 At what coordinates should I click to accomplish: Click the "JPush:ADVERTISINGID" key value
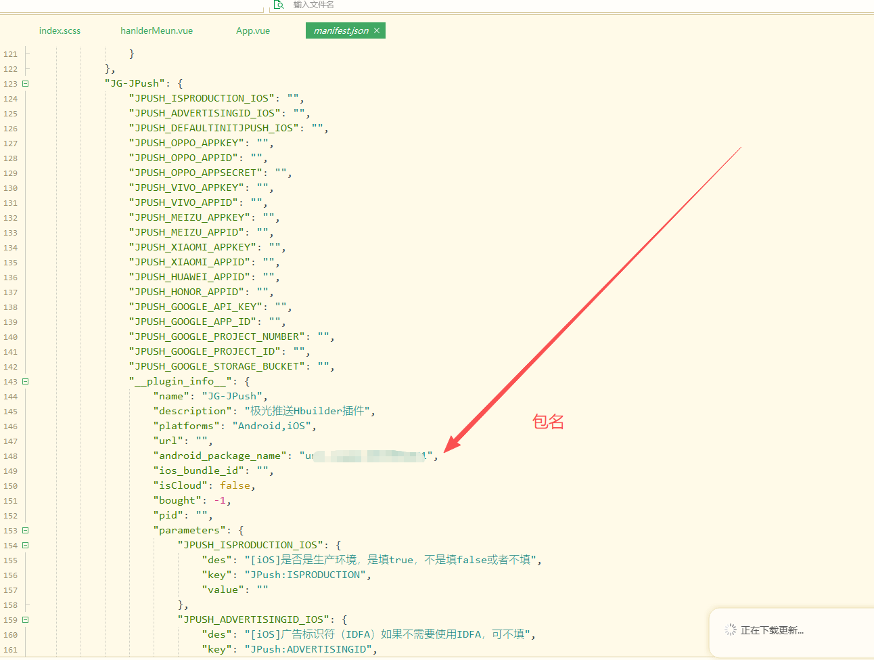click(x=308, y=649)
